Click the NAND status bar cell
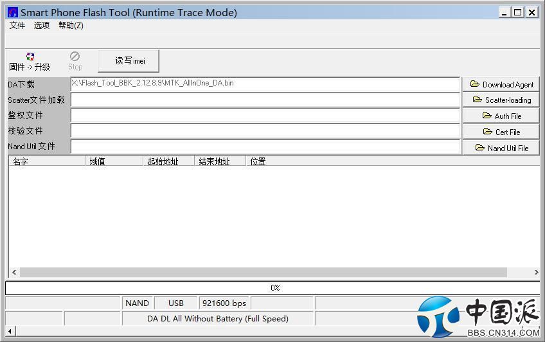Image resolution: width=545 pixels, height=342 pixels. [138, 303]
